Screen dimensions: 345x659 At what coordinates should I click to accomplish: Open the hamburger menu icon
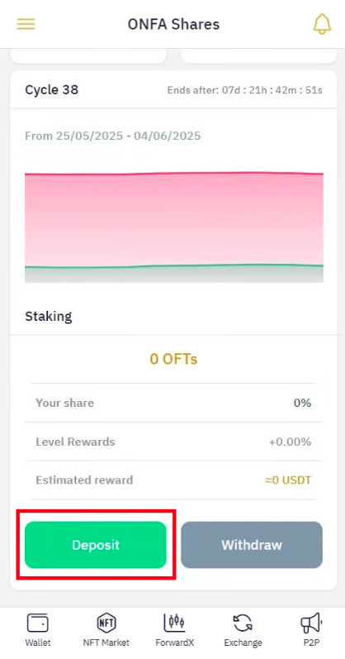pos(26,24)
